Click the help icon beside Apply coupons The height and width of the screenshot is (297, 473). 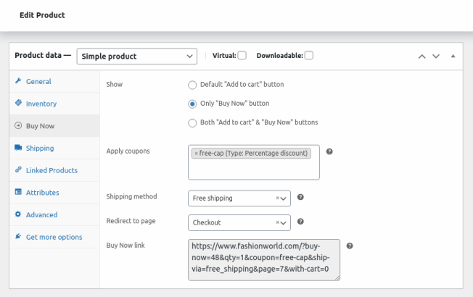[x=329, y=151]
